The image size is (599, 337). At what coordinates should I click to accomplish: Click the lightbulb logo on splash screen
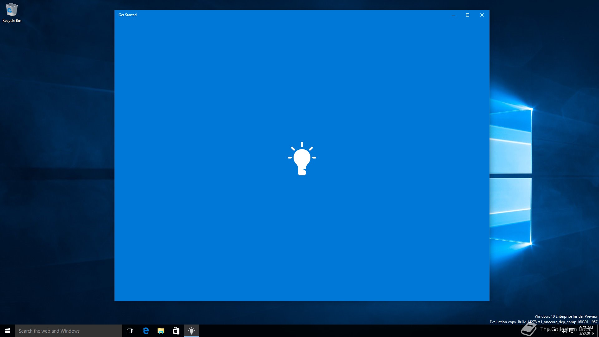click(x=302, y=159)
